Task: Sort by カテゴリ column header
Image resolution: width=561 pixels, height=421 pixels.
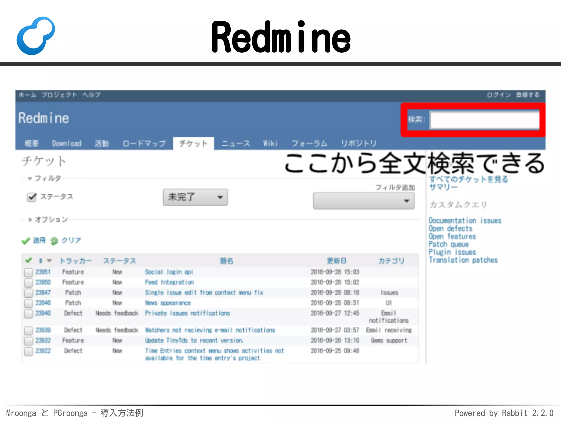Action: [x=391, y=261]
